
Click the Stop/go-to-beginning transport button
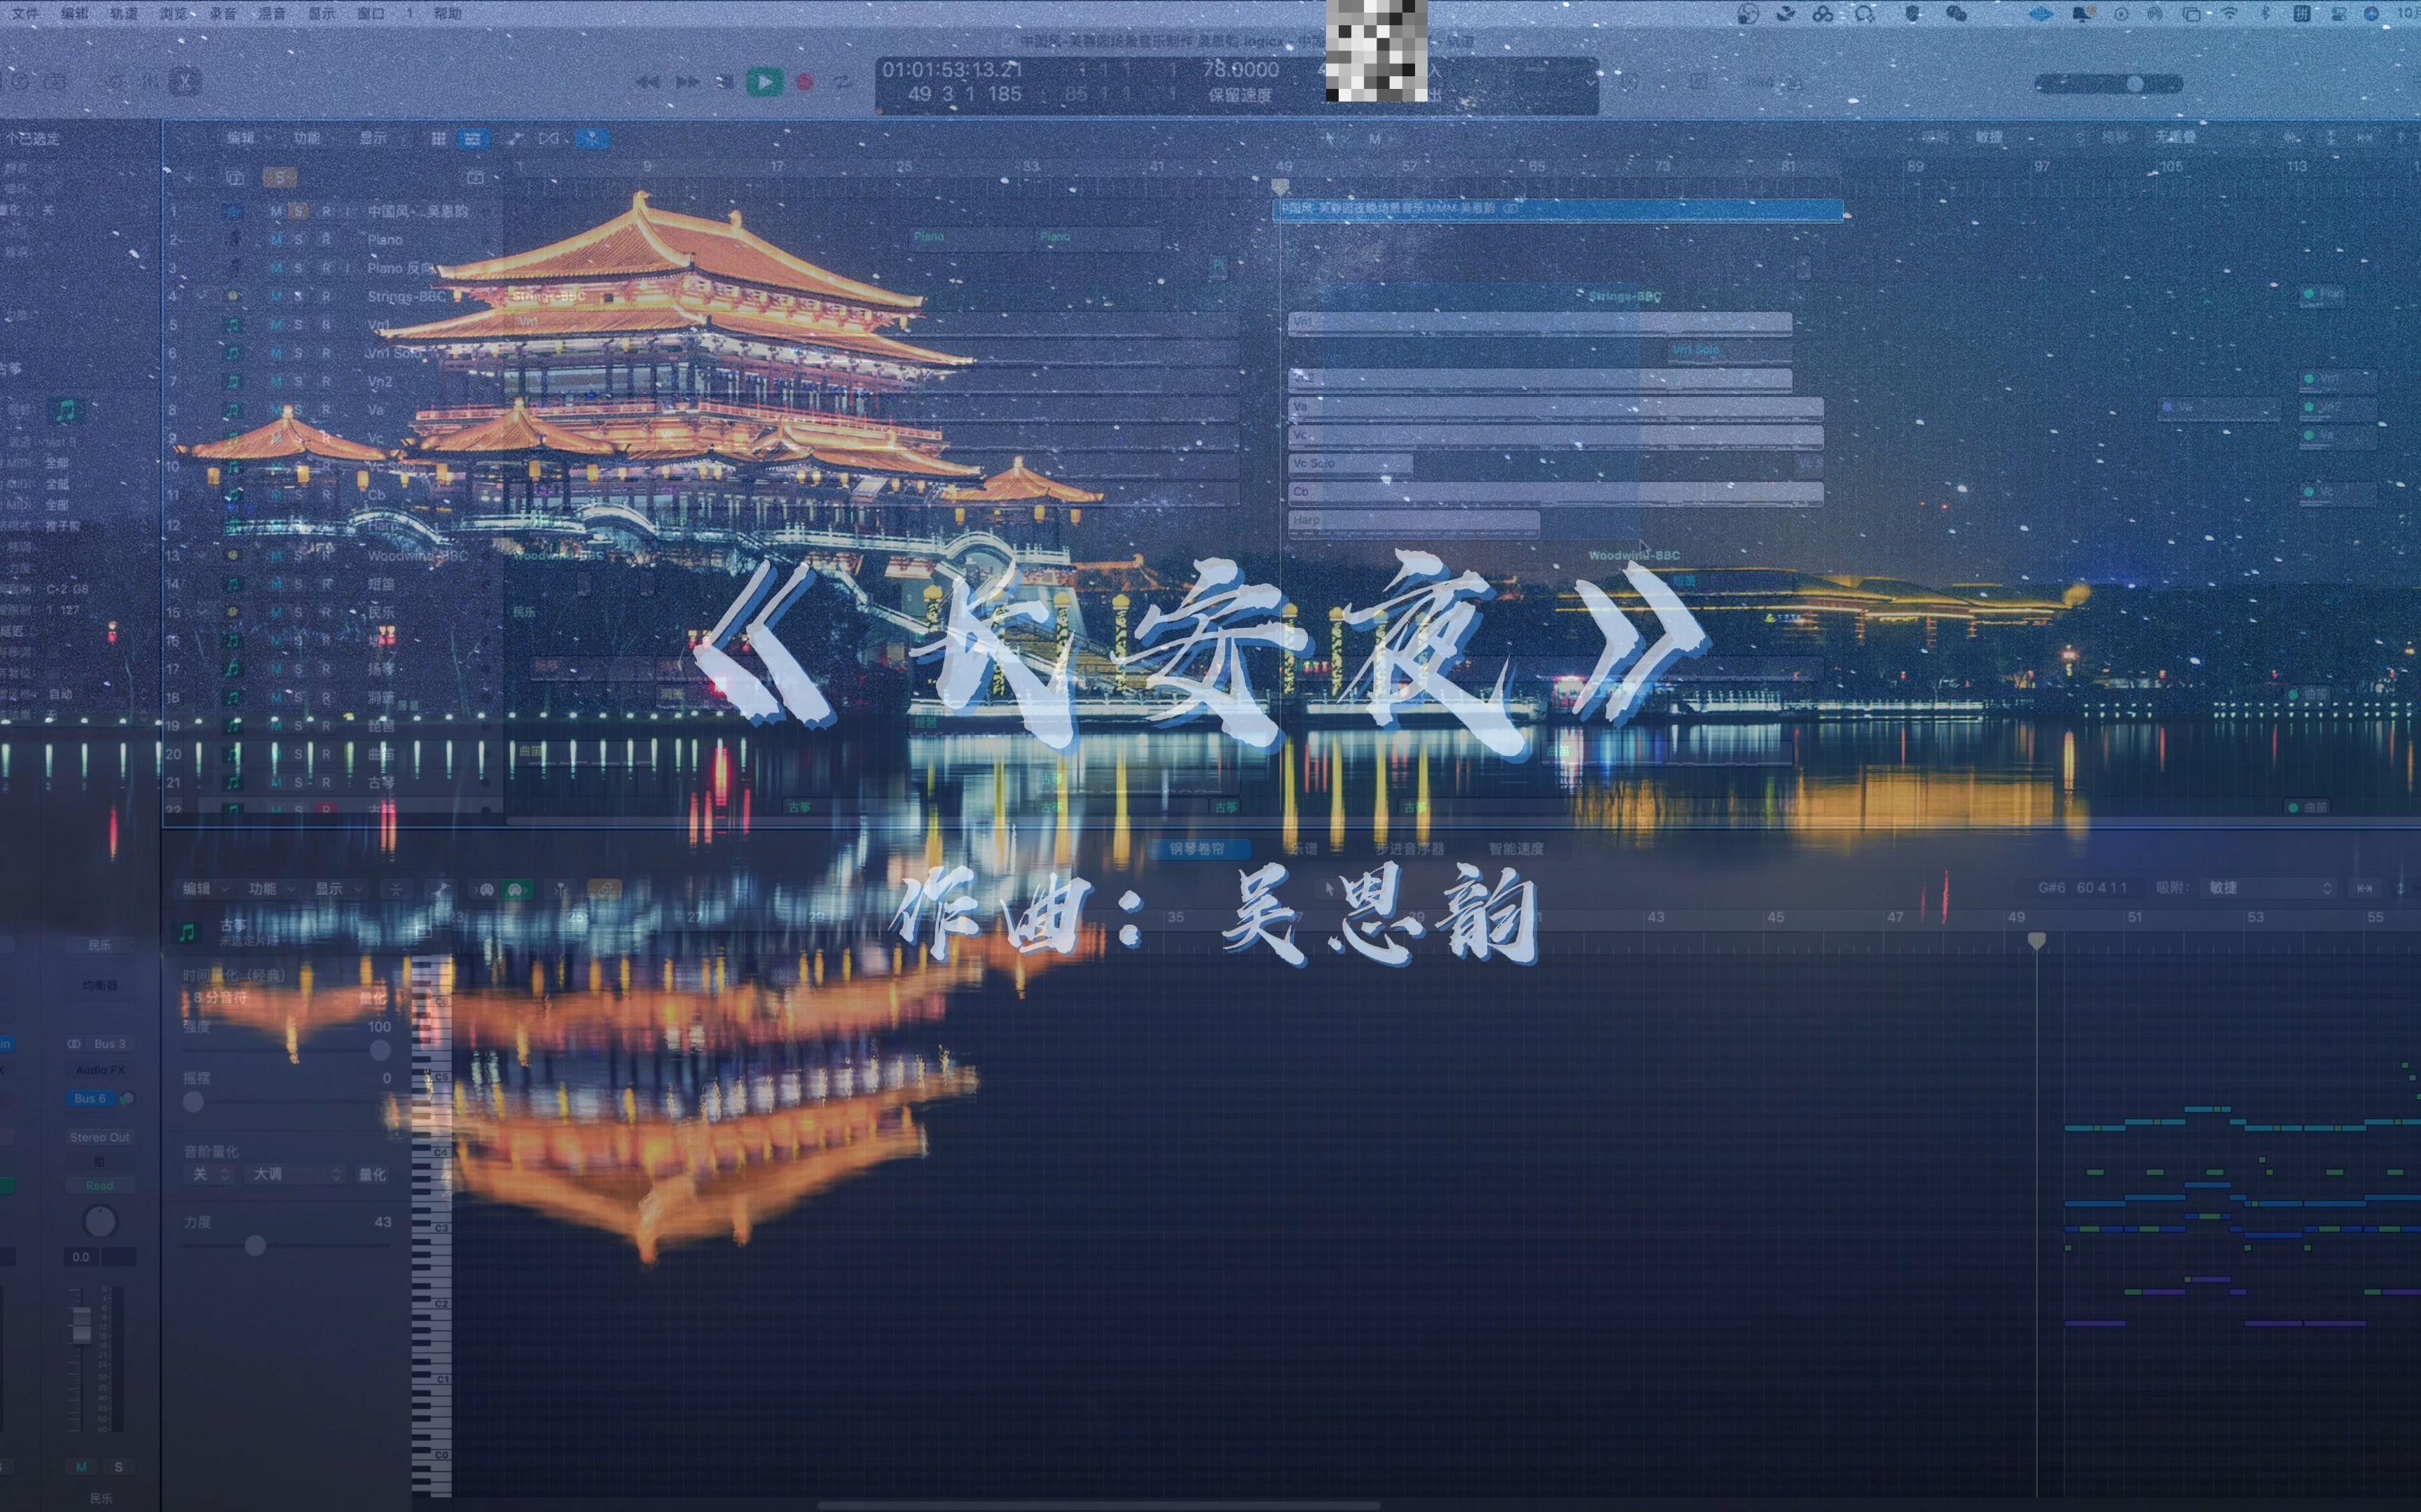tap(725, 82)
